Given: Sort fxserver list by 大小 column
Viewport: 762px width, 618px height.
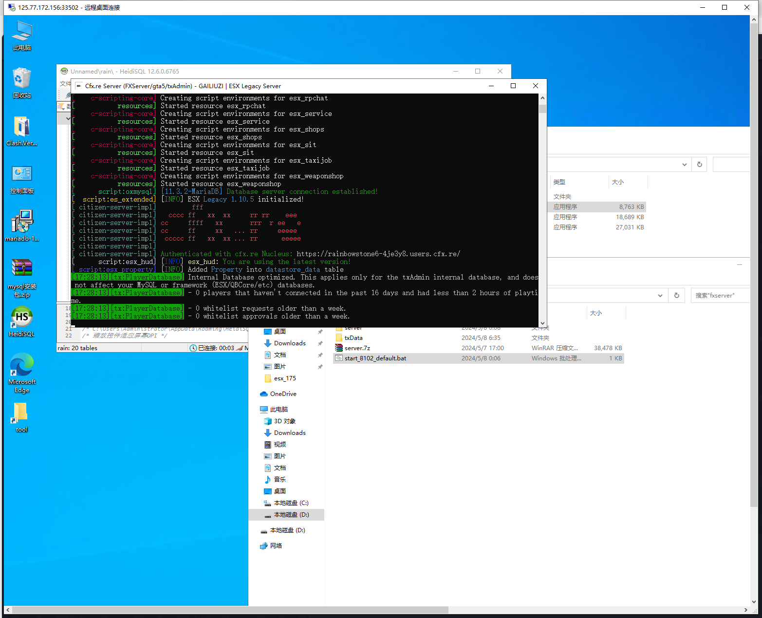Looking at the screenshot, I should [x=596, y=313].
